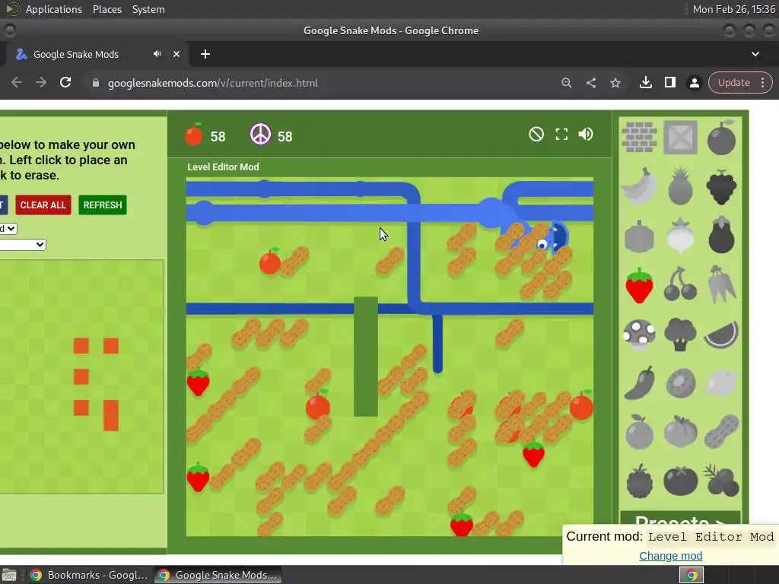Bookmark this page with the star icon
Viewport: 779px width, 584px height.
615,83
